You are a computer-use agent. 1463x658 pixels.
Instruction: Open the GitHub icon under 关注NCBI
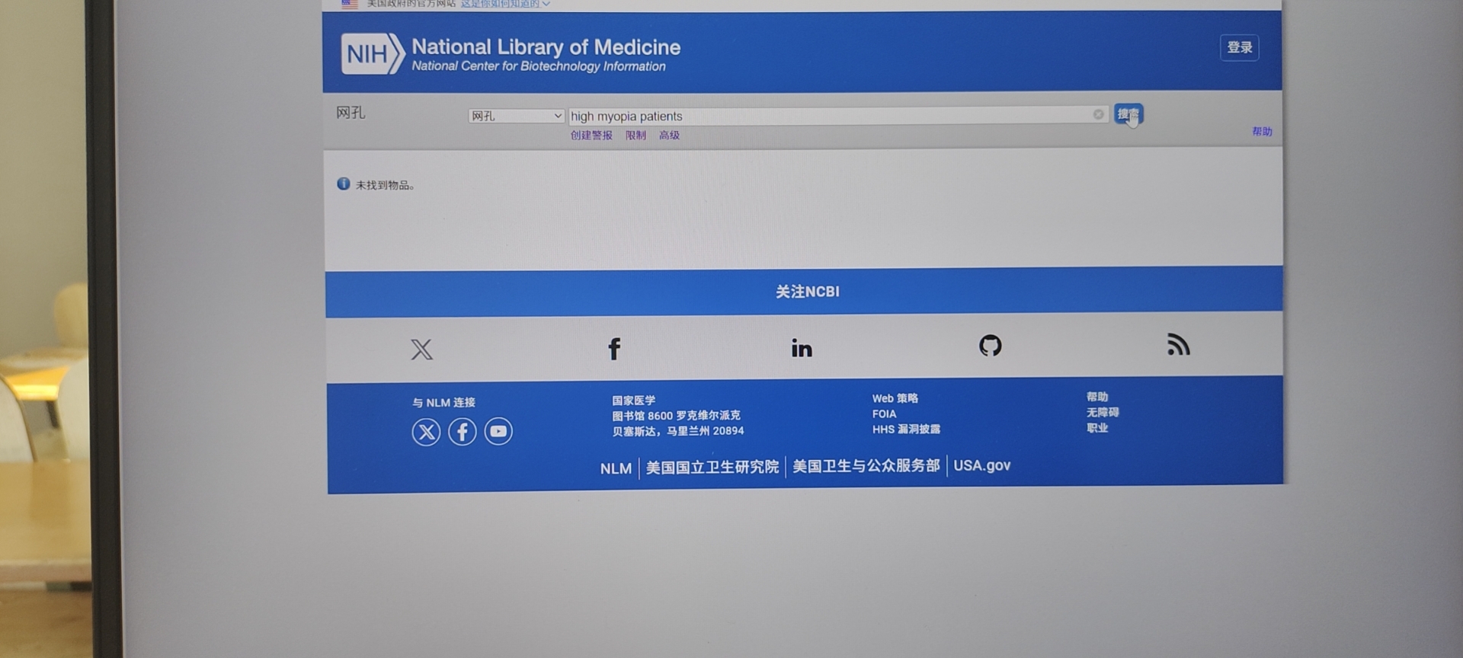coord(990,346)
